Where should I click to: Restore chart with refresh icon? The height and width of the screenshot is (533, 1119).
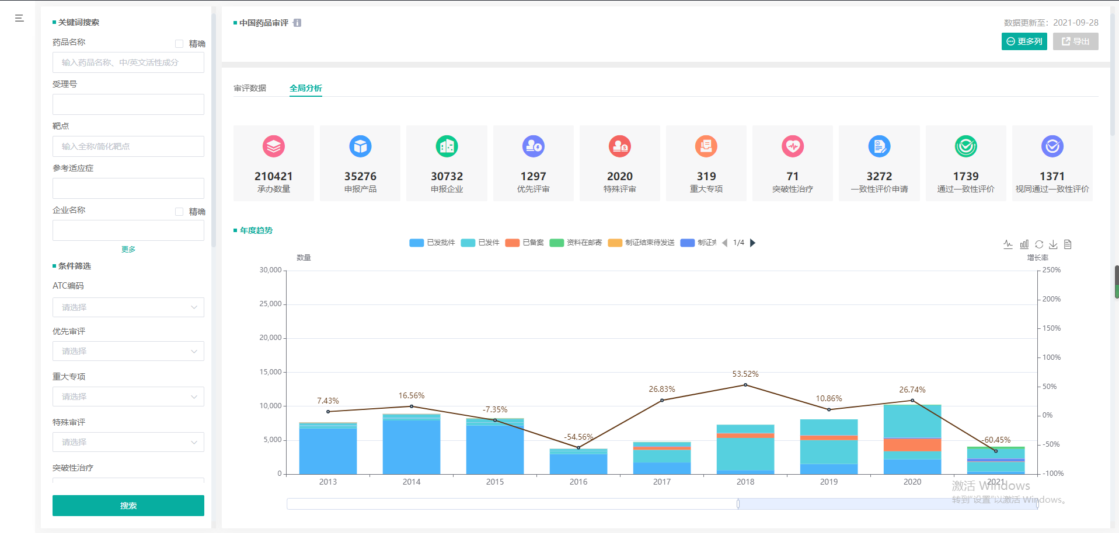(1039, 244)
